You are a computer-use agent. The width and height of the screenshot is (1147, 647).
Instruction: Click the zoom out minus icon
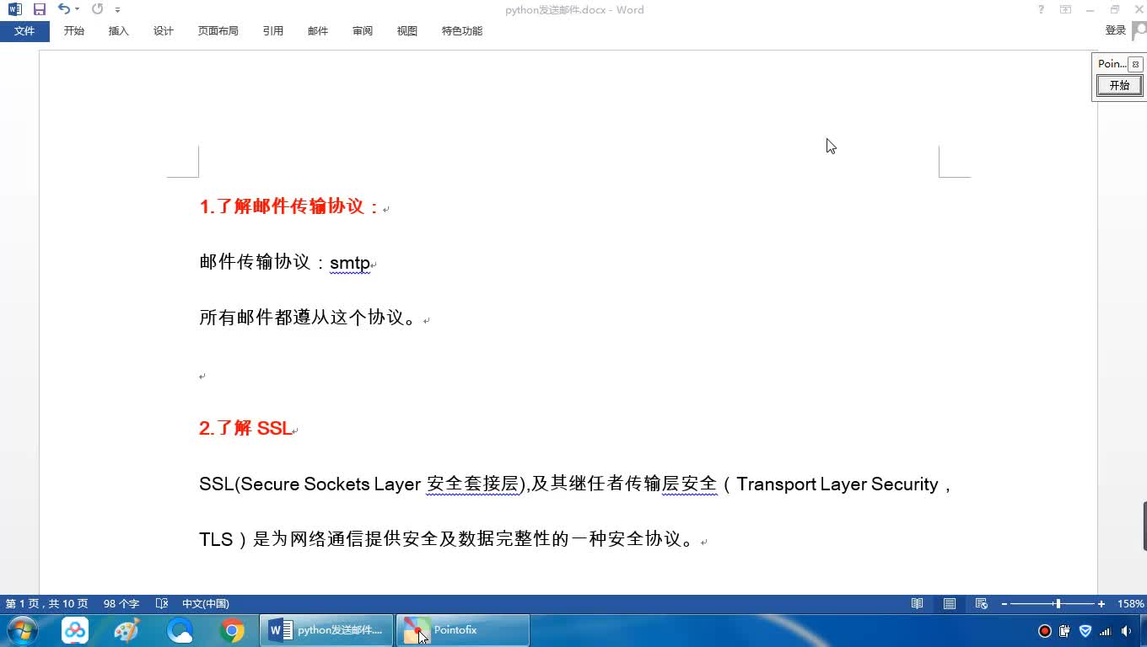(1004, 603)
